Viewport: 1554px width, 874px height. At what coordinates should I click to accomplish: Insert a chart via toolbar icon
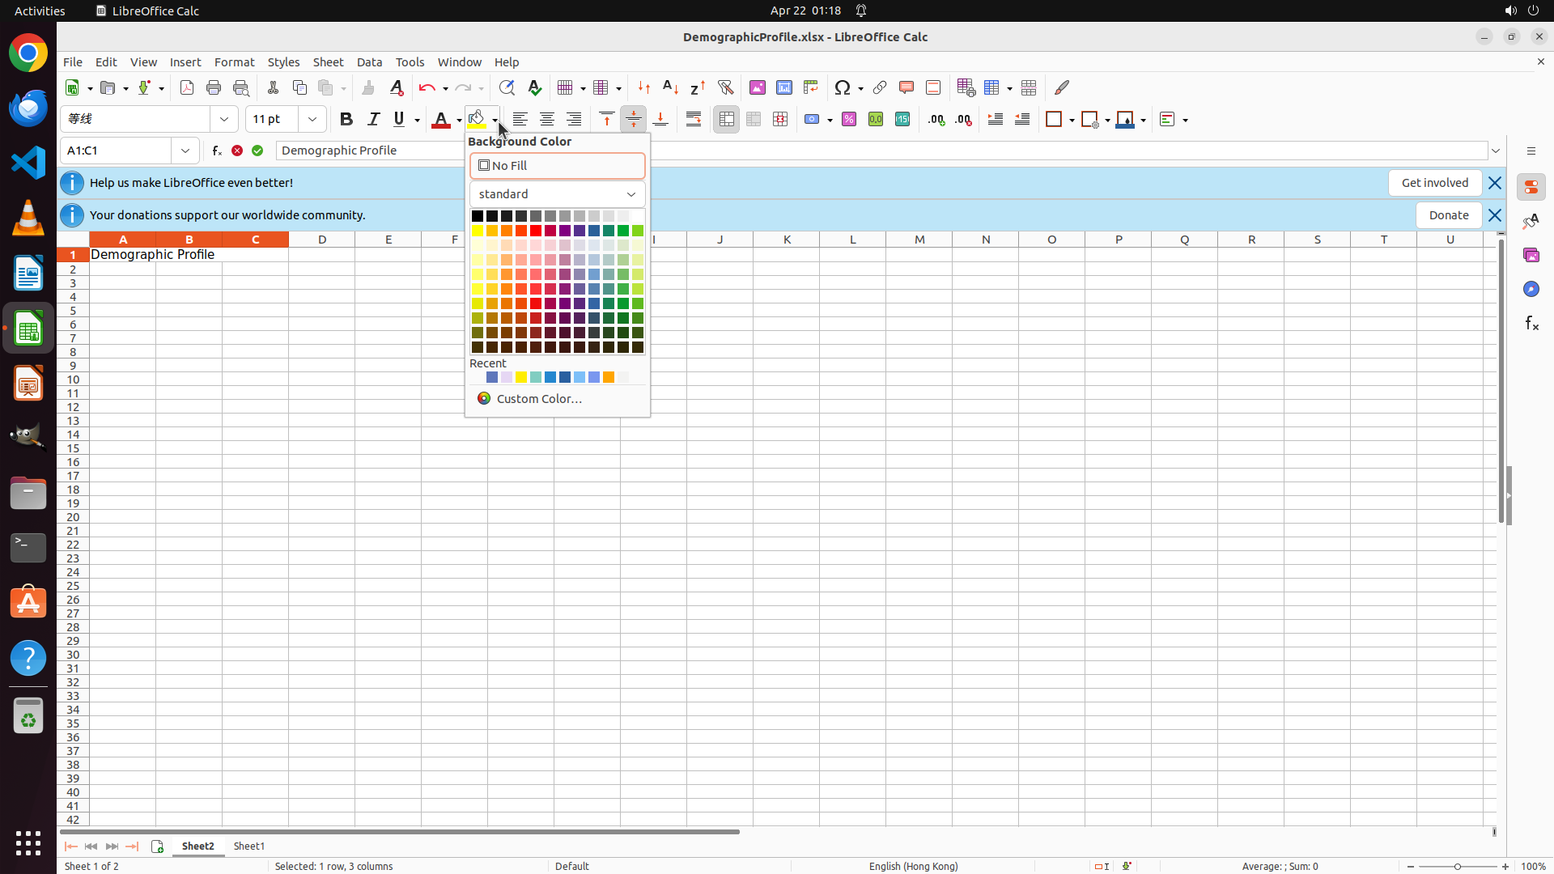[784, 87]
